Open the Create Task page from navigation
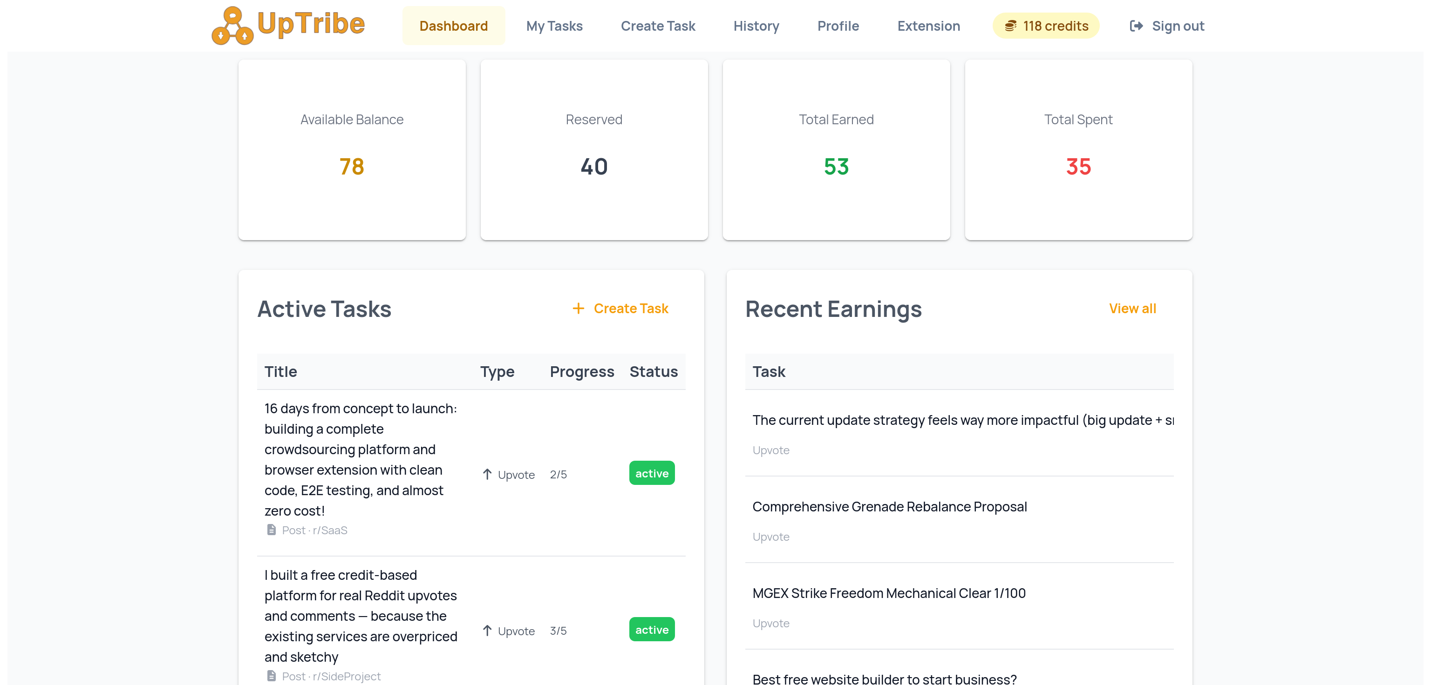Viewport: 1431px width, 685px height. pyautogui.click(x=658, y=26)
